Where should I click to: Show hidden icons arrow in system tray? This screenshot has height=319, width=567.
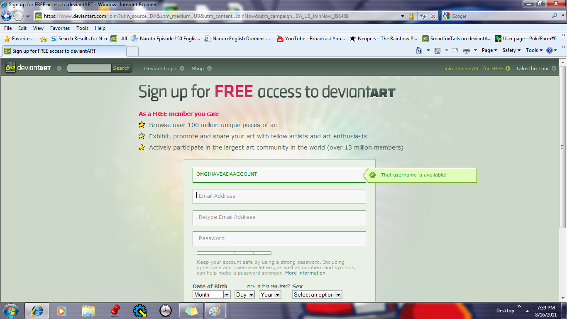[527, 311]
